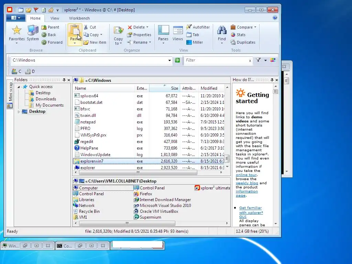Find Duplicates files tool
Image resolution: width=352 pixels, height=264 pixels.
pos(243,42)
